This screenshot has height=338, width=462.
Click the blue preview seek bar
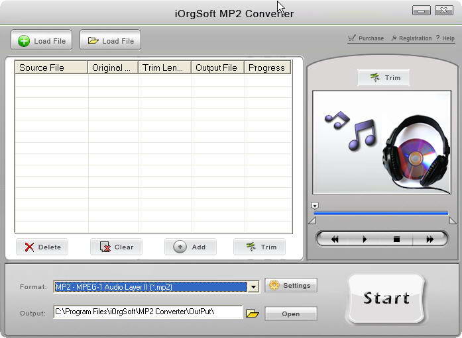tap(381, 214)
